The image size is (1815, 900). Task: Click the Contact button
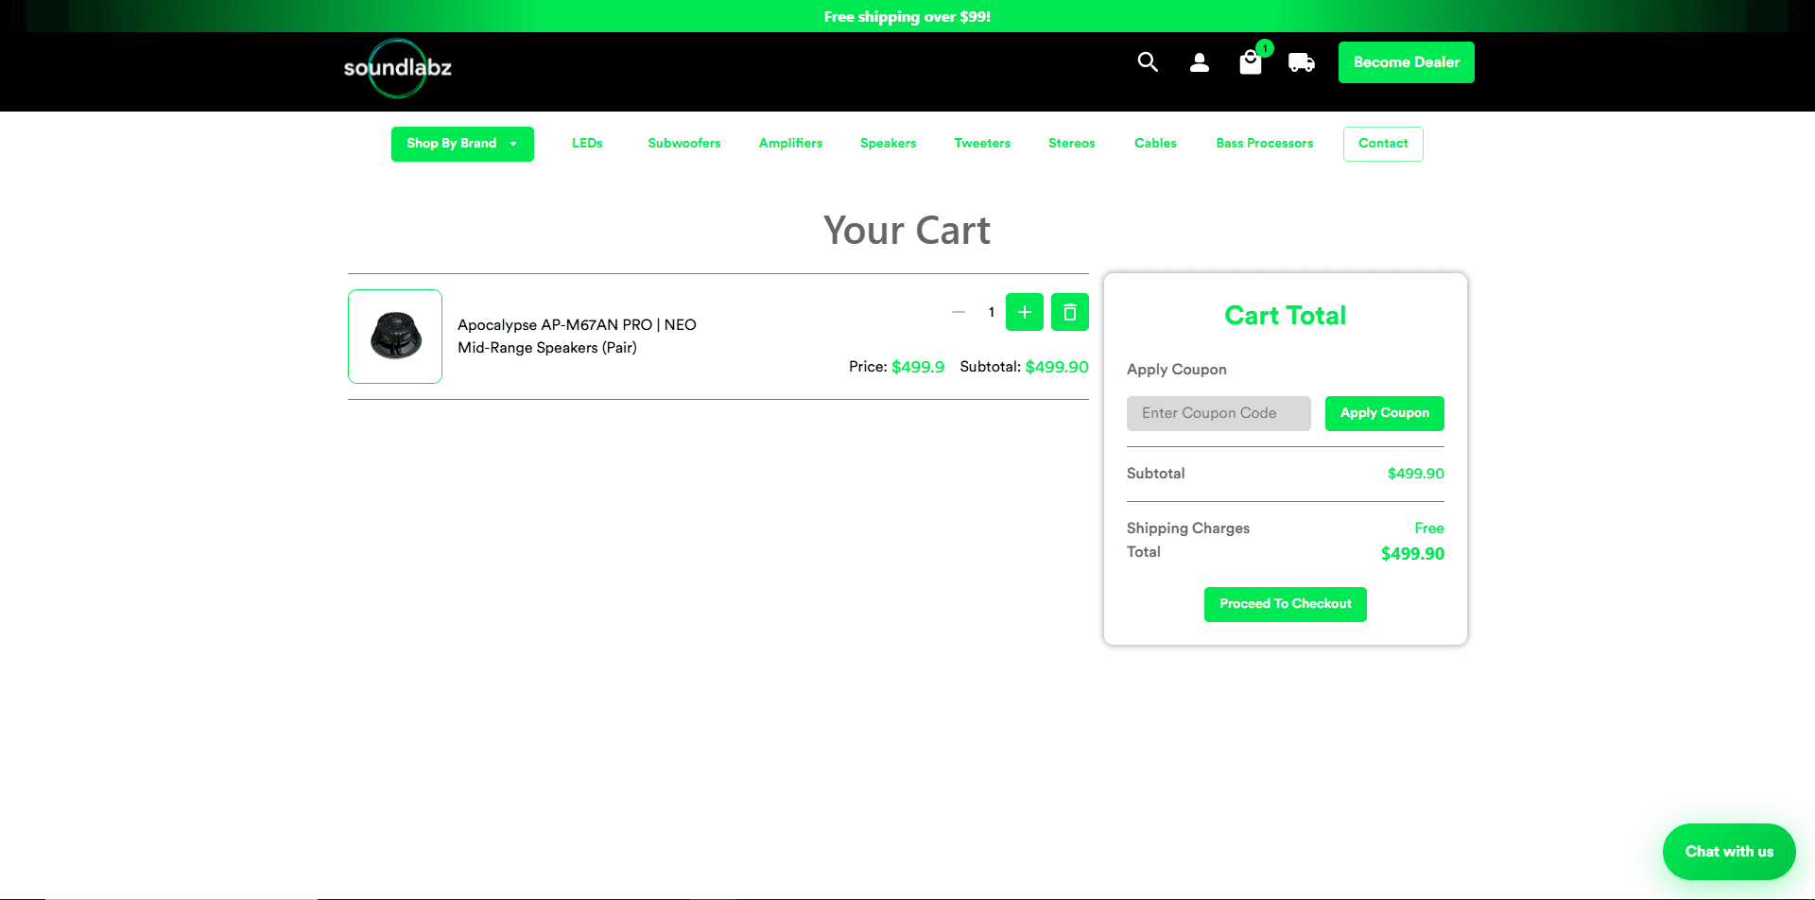coord(1383,144)
